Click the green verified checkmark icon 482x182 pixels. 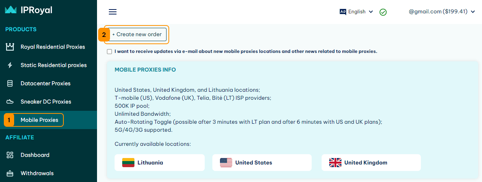[x=383, y=12]
